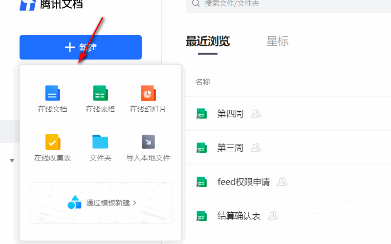The image size is (391, 244).
Task: Click the shared users icon beside 结算确认表
Action: (x=273, y=216)
